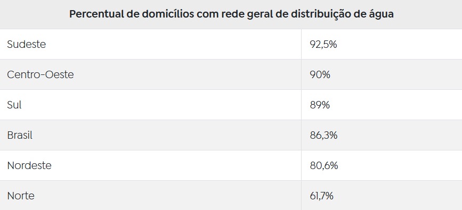Click the 90% value cell
462x210 pixels.
coord(320,74)
